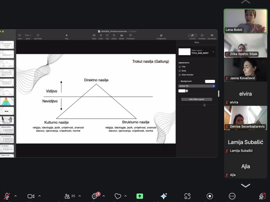Open the 71% zoom level dropdown
The width and height of the screenshot is (270, 202).
(x=28, y=35)
